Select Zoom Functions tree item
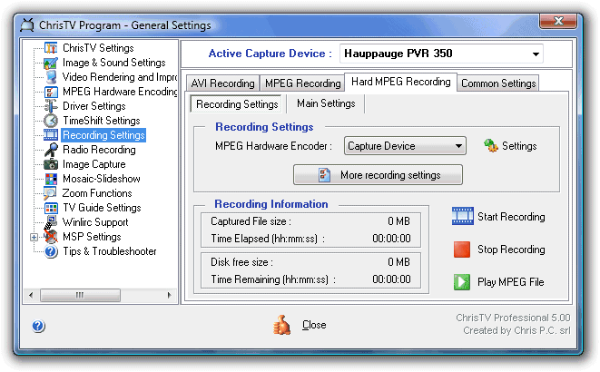The width and height of the screenshot is (600, 372). click(x=97, y=193)
